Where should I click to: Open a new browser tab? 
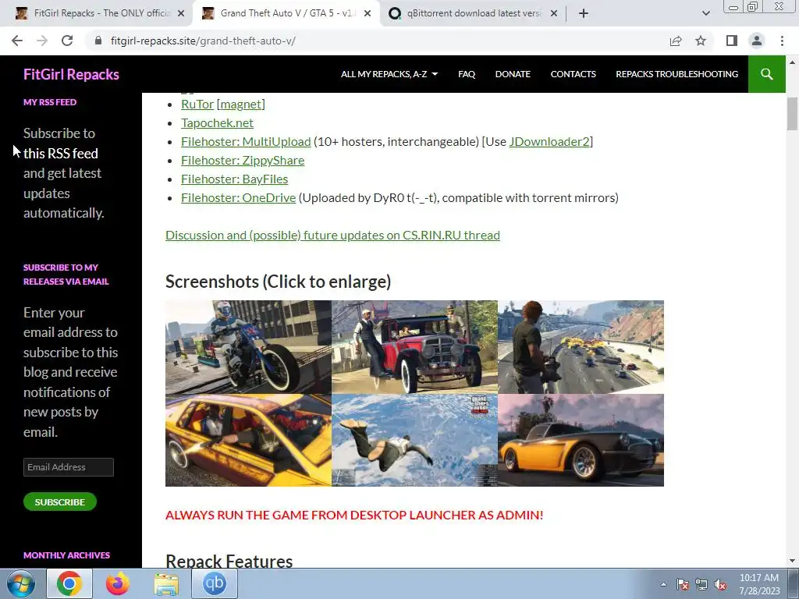click(x=584, y=13)
